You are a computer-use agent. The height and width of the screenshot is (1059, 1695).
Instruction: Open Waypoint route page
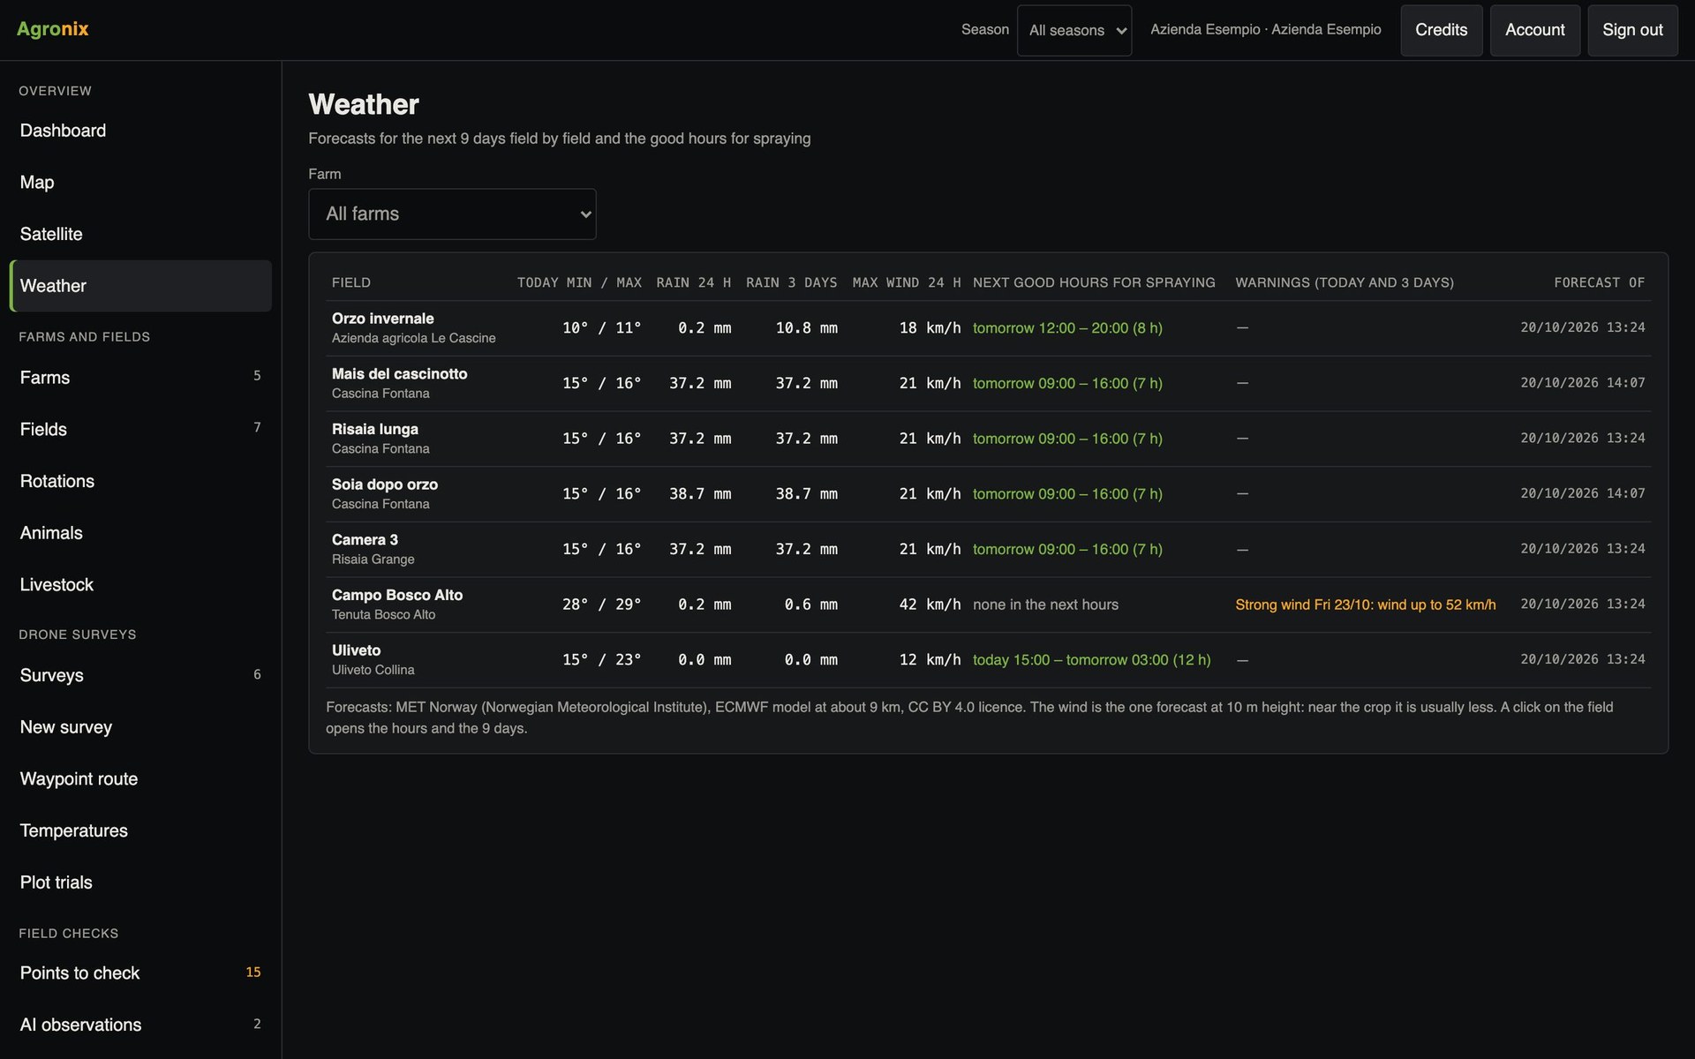(x=140, y=779)
